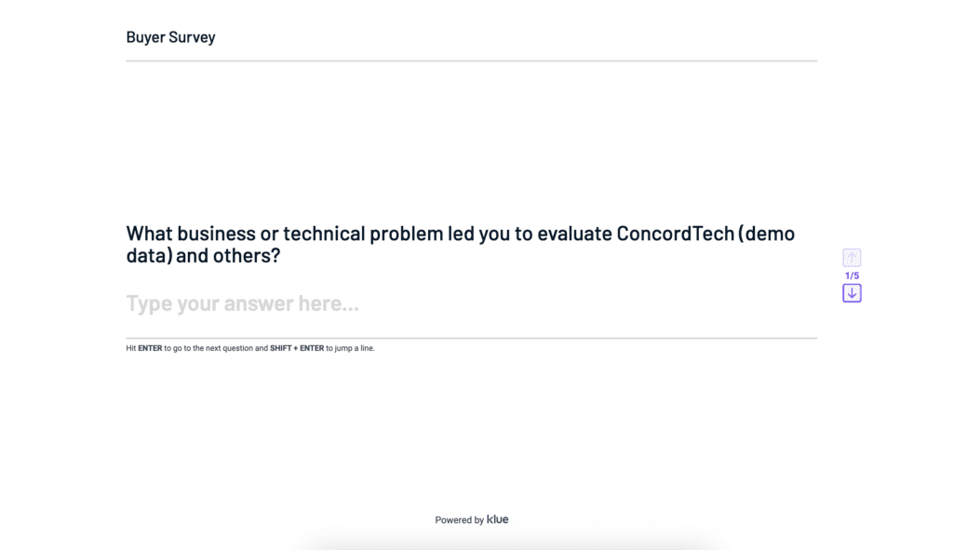Viewport: 953px width, 550px height.
Task: Click the 1/5 question progress indicator
Action: pos(852,275)
